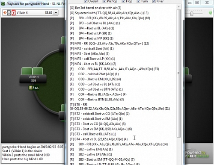Click the partypoker chip icon in title bar

[3, 4]
